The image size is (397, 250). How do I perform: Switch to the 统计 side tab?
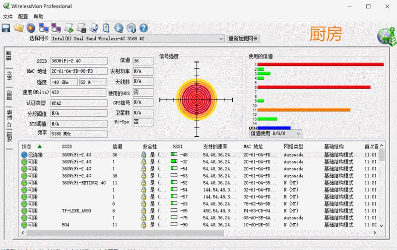pyautogui.click(x=9, y=76)
